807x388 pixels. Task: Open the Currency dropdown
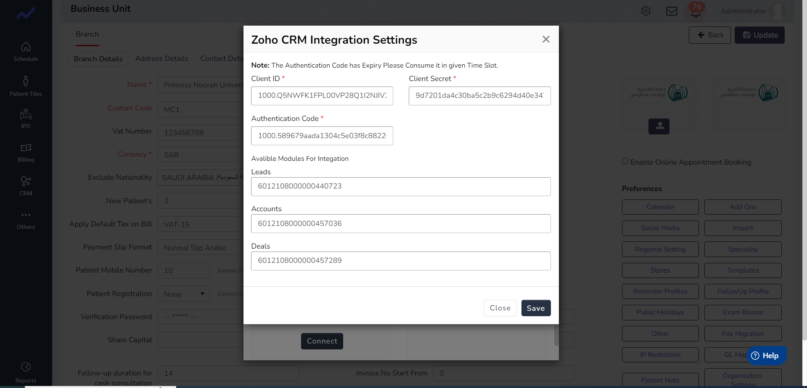click(200, 155)
